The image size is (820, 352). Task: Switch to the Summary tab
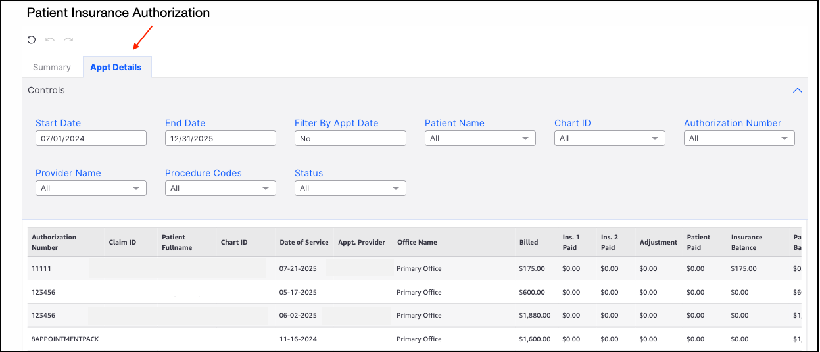pos(52,67)
